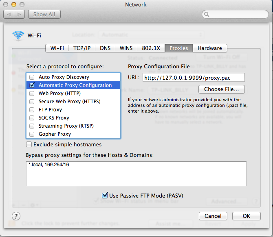The width and height of the screenshot is (273, 237).
Task: Click the bypass hosts and domains text area
Action: [136, 174]
